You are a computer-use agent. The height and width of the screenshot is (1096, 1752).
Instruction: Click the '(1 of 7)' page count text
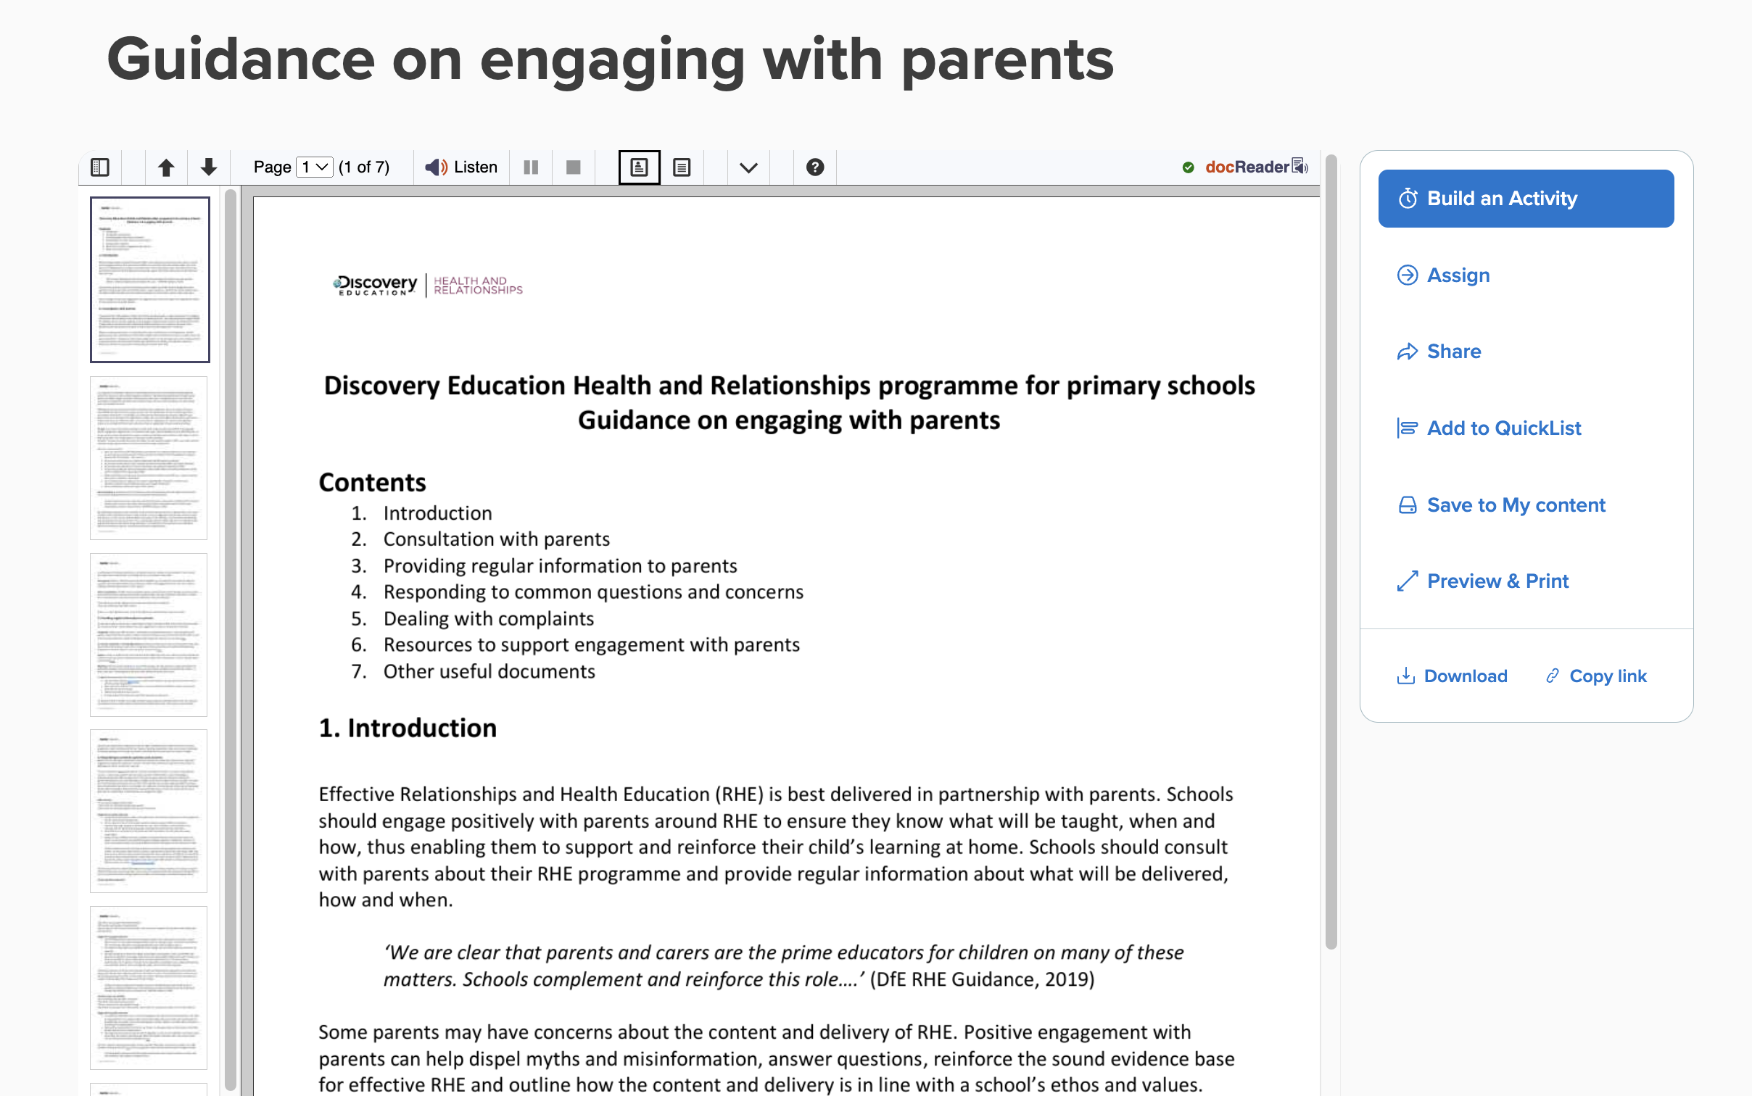point(364,167)
